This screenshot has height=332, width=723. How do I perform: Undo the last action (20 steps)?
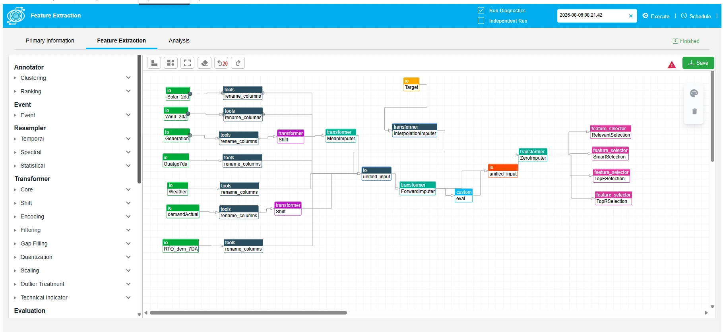tap(221, 63)
